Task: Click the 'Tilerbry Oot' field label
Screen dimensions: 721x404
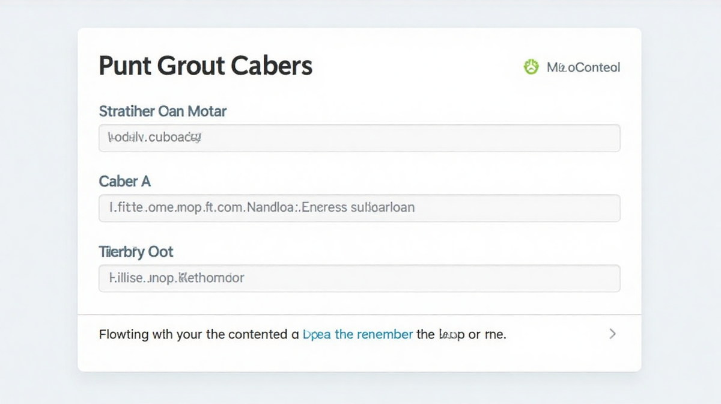Action: 136,252
